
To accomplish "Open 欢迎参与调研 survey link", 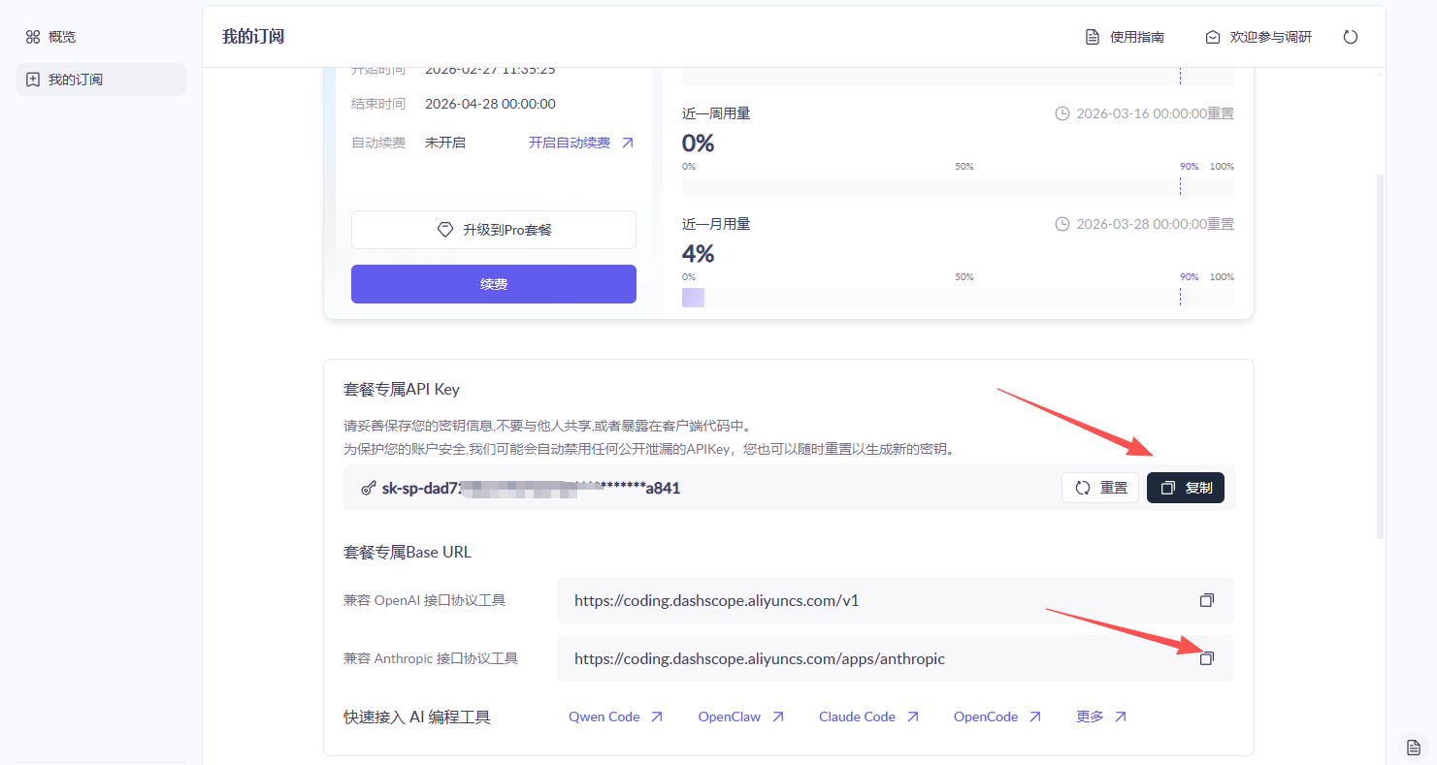I will (1258, 37).
